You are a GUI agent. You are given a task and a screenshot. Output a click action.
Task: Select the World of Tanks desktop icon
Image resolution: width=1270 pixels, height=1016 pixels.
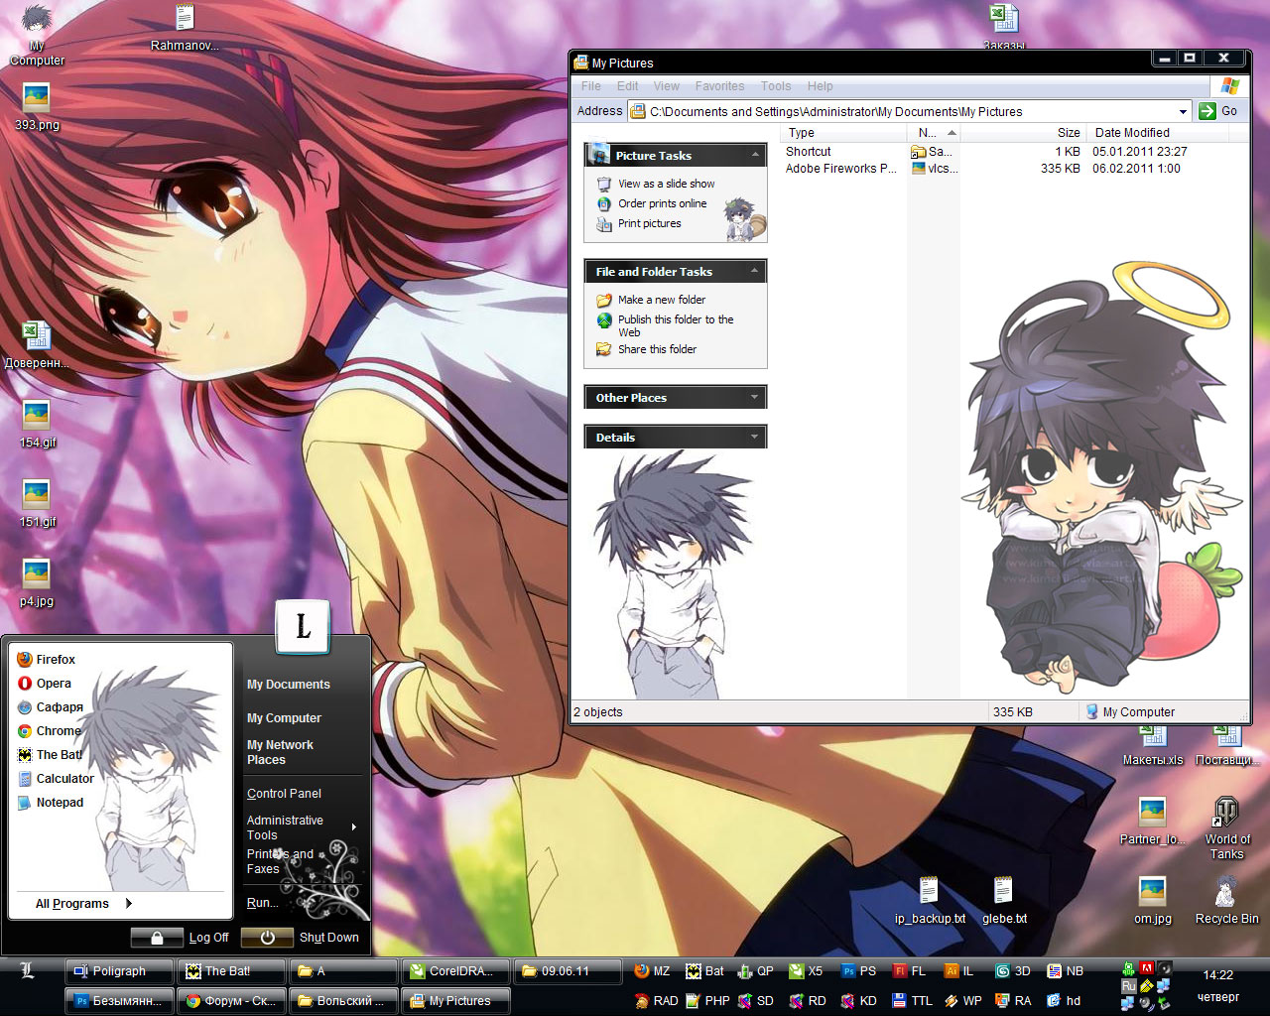tap(1227, 828)
